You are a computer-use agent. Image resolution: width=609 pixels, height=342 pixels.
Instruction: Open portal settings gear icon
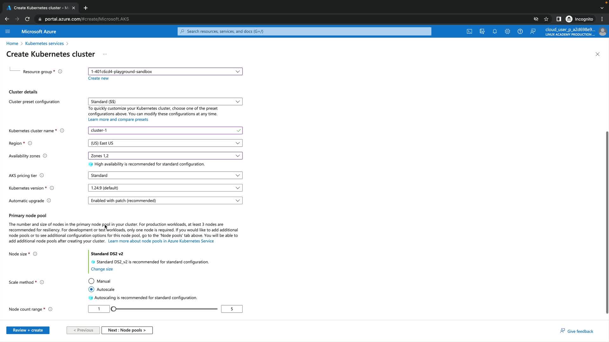pyautogui.click(x=507, y=31)
